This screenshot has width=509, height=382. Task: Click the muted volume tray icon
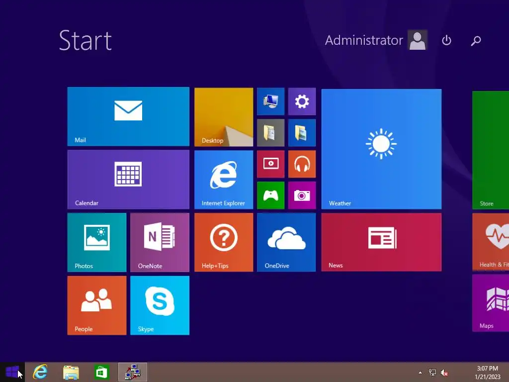click(444, 373)
